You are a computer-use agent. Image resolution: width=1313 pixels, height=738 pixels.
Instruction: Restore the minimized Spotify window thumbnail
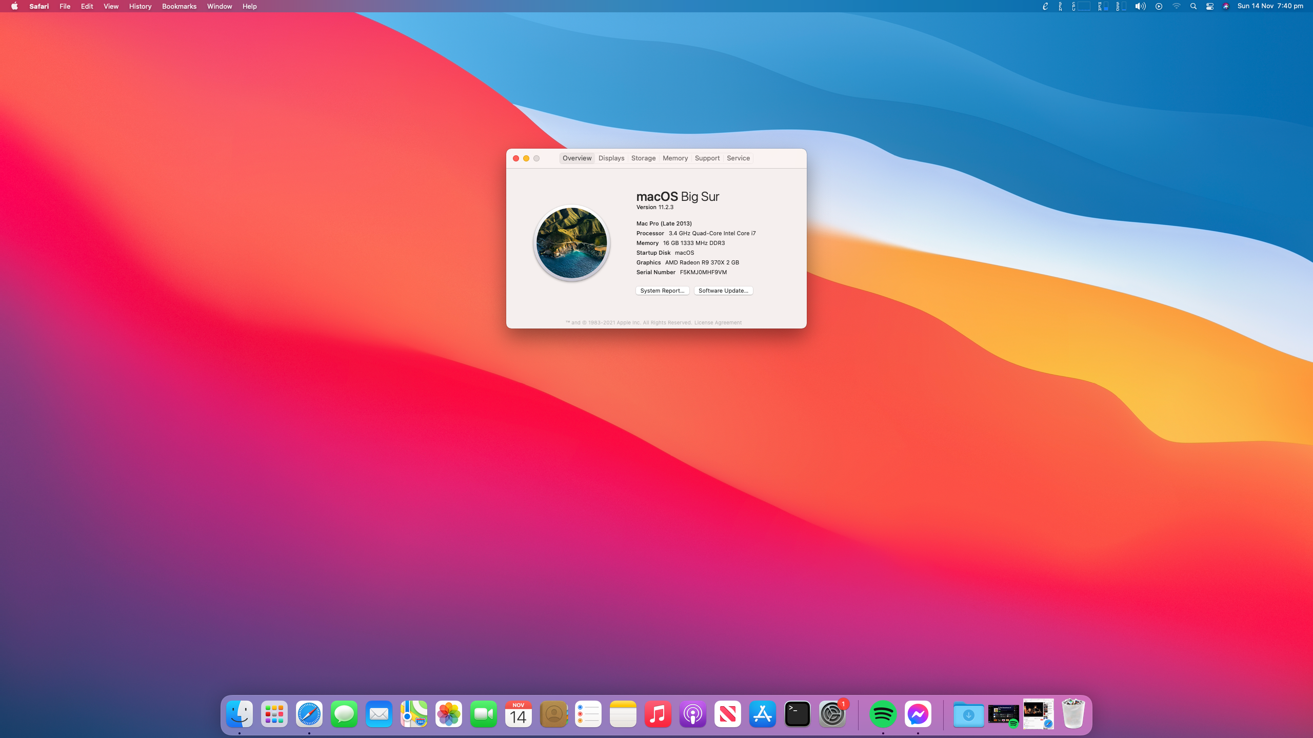click(1004, 715)
